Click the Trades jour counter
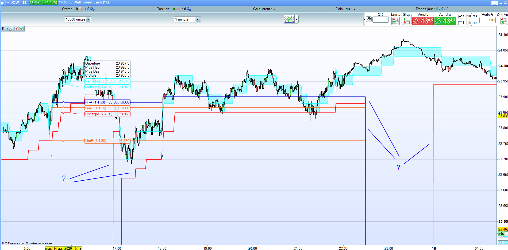 (x=432, y=9)
